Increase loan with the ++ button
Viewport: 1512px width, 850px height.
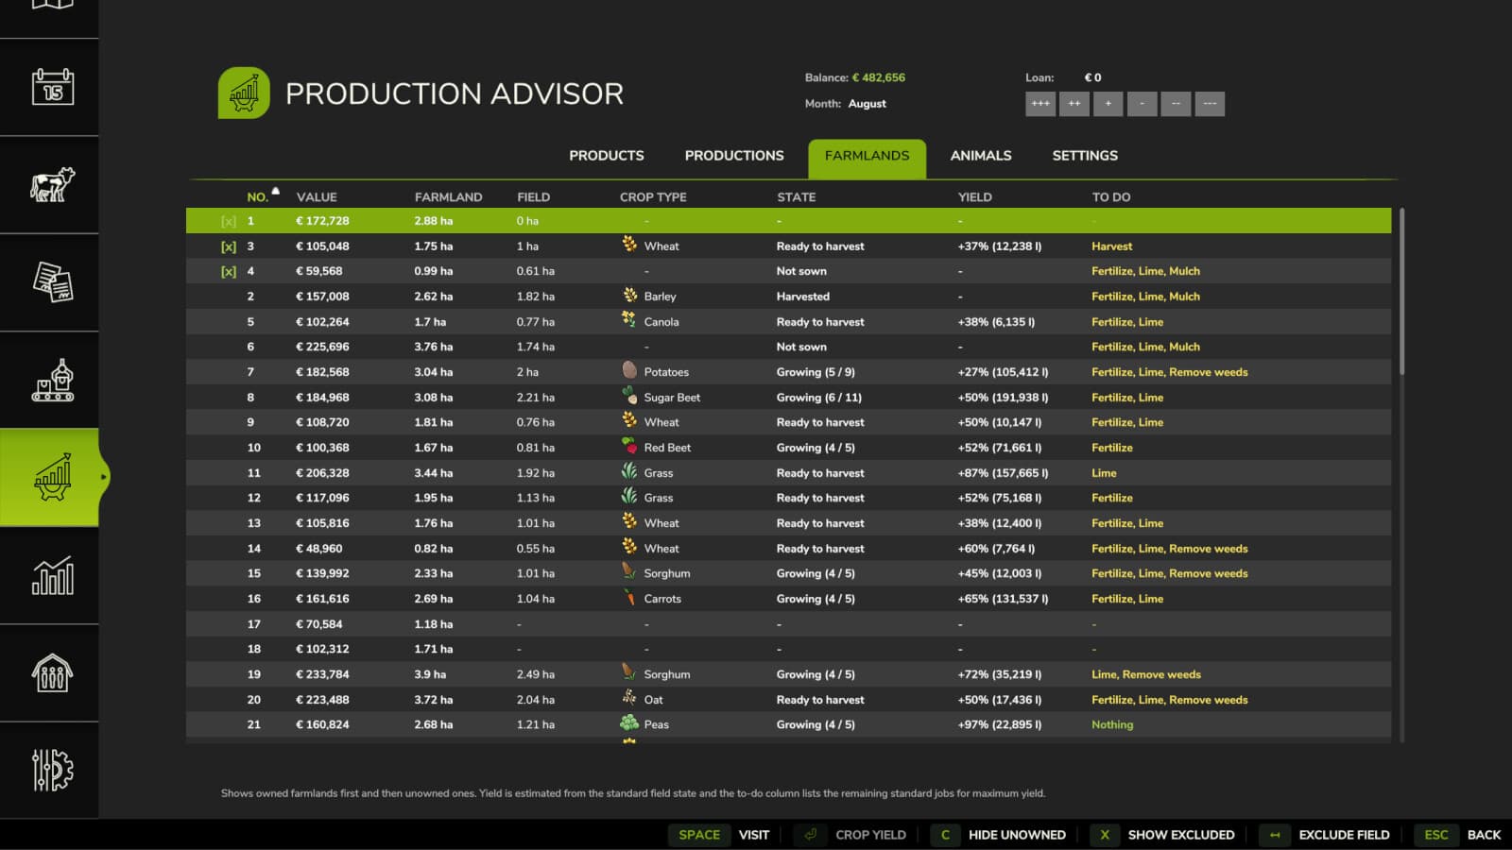pyautogui.click(x=1074, y=104)
